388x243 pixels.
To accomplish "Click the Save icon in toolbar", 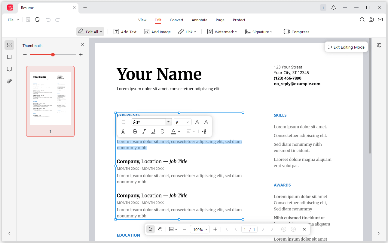I will pos(28,20).
